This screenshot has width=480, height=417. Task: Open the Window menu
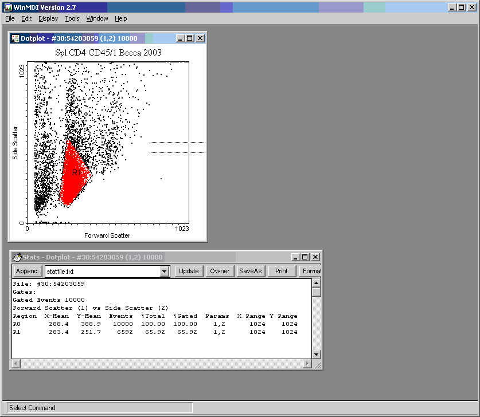pos(97,18)
